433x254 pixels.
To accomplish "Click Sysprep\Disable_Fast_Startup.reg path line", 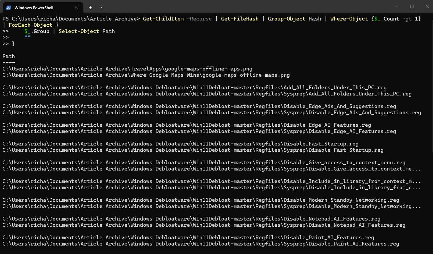I will (x=193, y=150).
